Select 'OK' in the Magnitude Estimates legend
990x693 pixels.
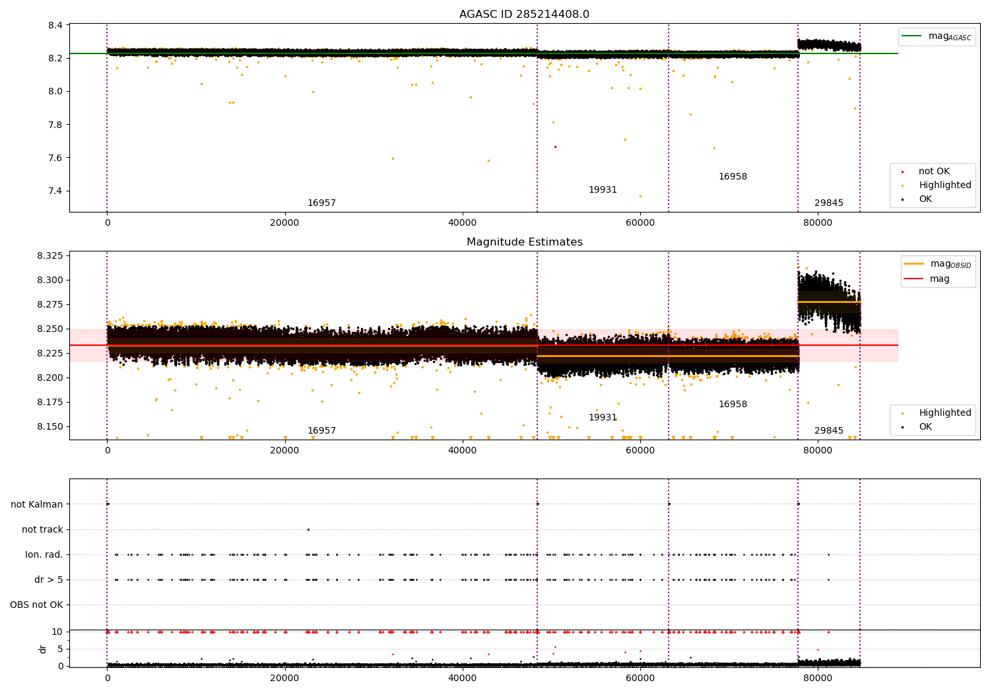pyautogui.click(x=925, y=427)
